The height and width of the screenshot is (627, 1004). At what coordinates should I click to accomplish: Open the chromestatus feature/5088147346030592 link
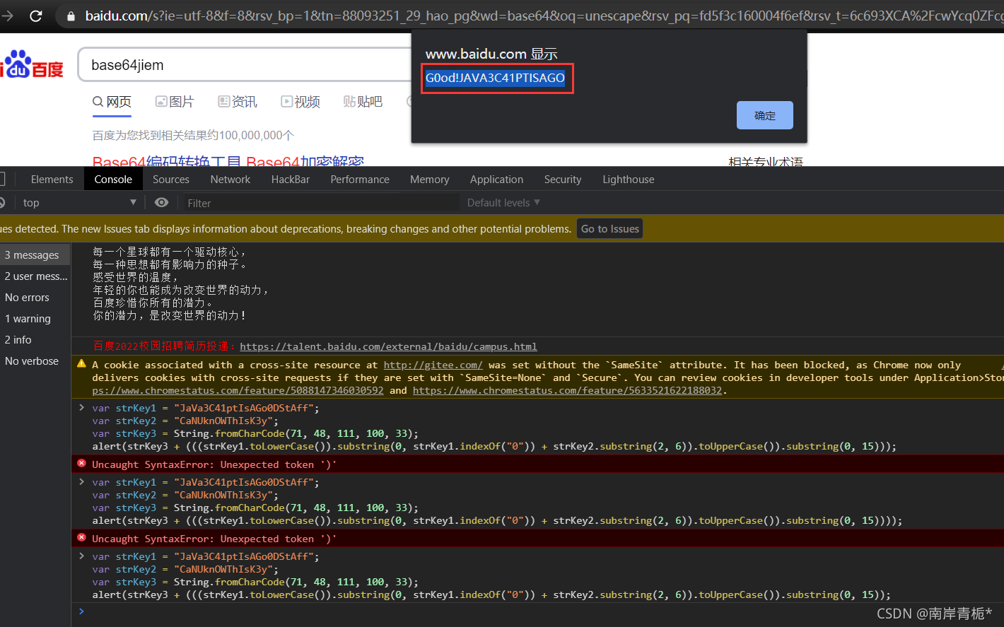(x=238, y=390)
